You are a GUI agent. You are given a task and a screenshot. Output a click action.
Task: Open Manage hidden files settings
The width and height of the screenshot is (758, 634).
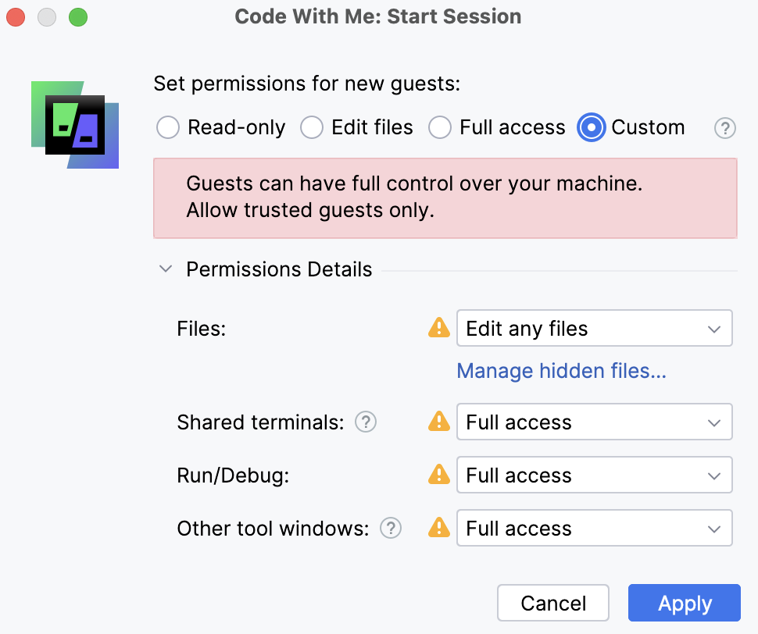(561, 371)
